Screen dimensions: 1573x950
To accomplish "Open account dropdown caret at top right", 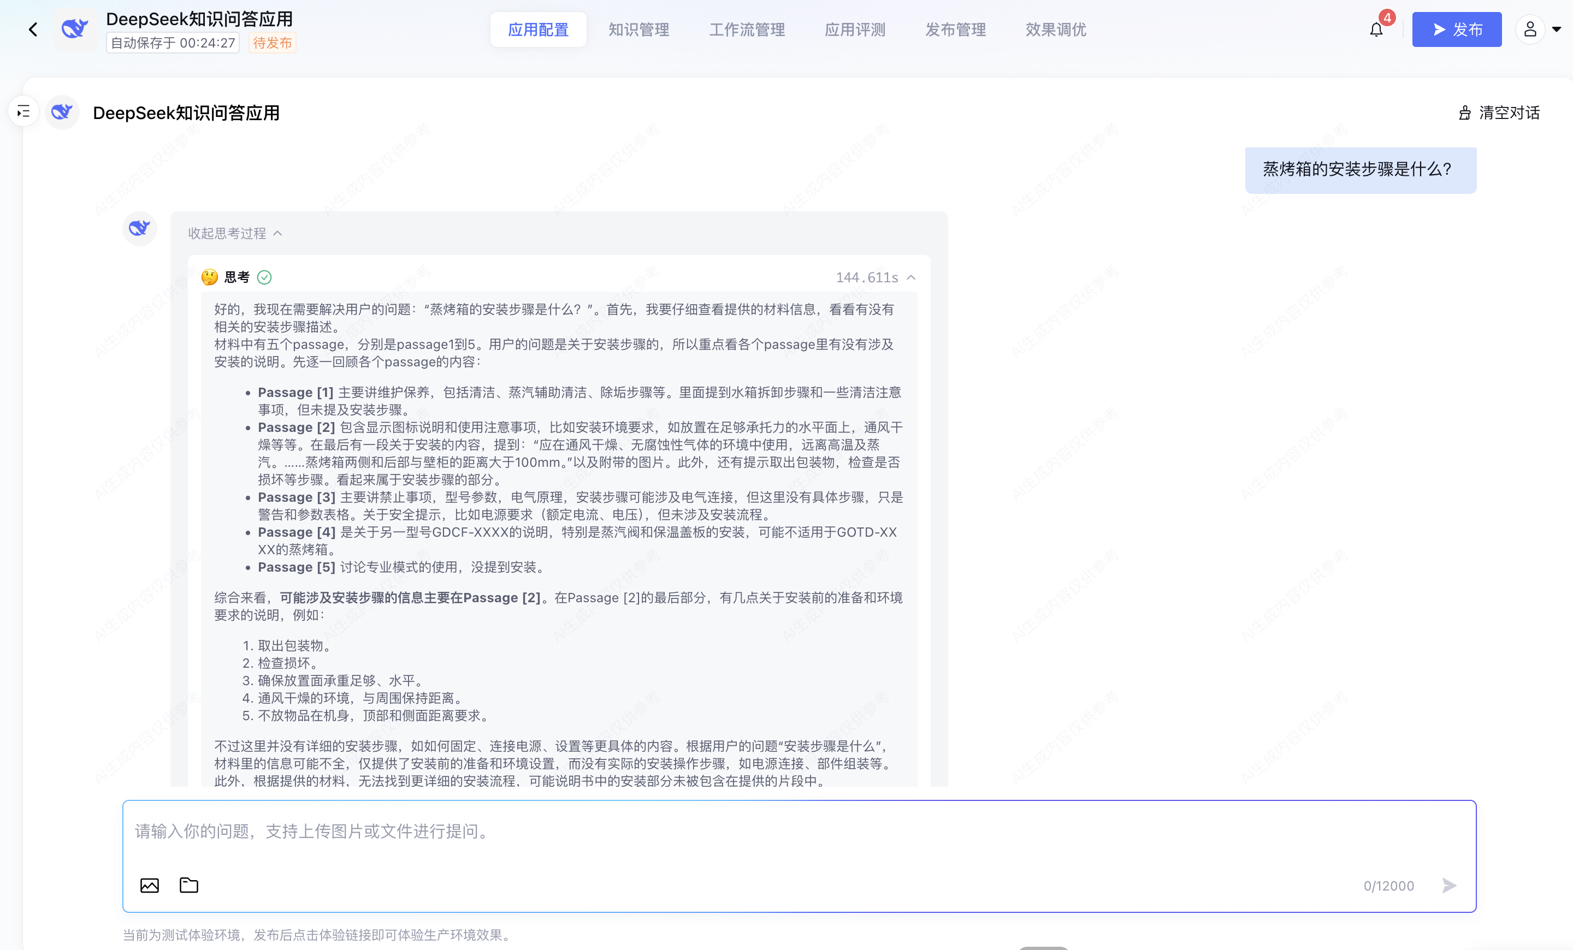I will [x=1557, y=29].
